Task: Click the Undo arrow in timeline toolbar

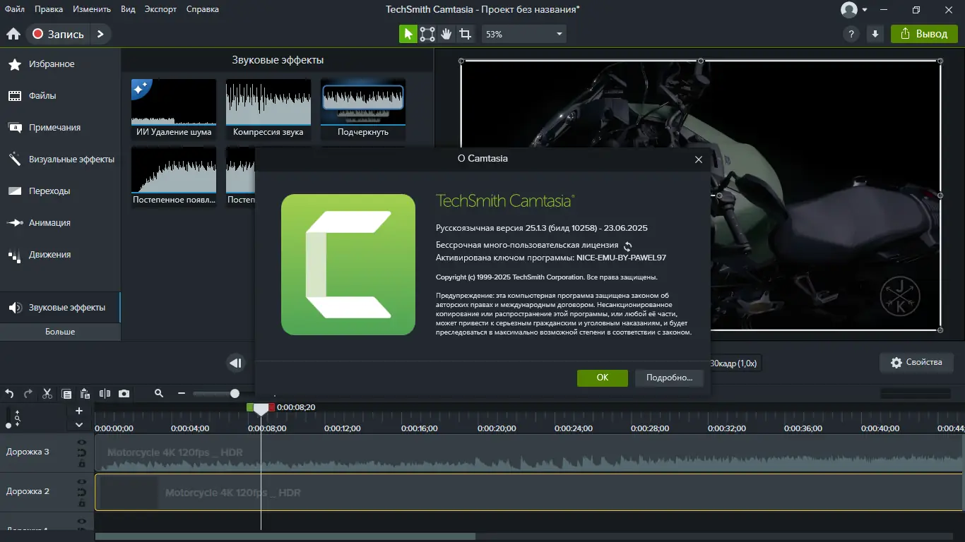Action: tap(10, 394)
